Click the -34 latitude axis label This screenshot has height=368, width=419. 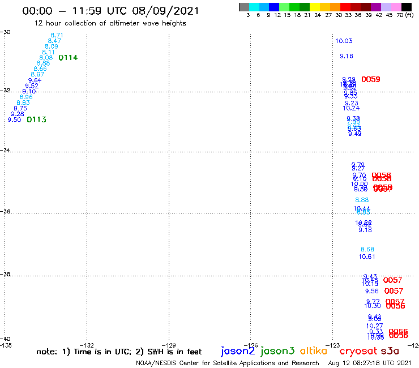(x=5, y=150)
